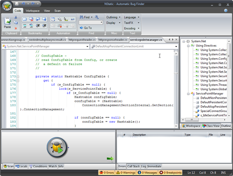Start the bug scan with beetle button
233x176 pixels.
[57, 147]
